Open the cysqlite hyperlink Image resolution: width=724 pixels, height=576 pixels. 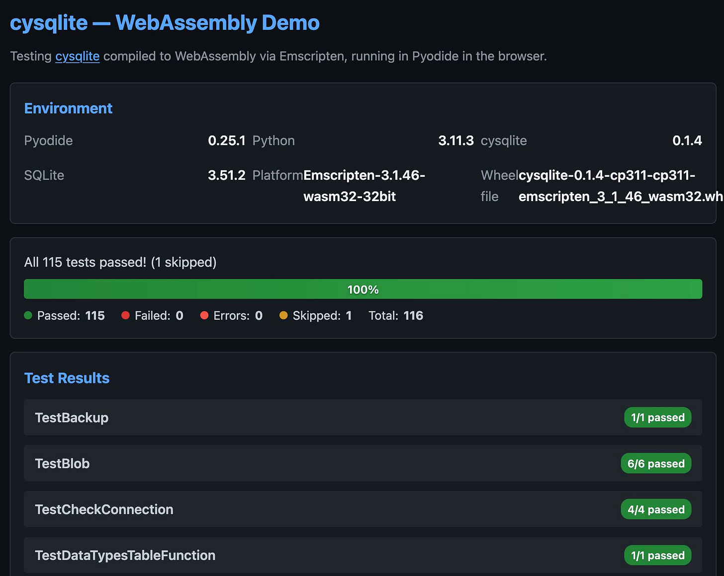(x=77, y=56)
